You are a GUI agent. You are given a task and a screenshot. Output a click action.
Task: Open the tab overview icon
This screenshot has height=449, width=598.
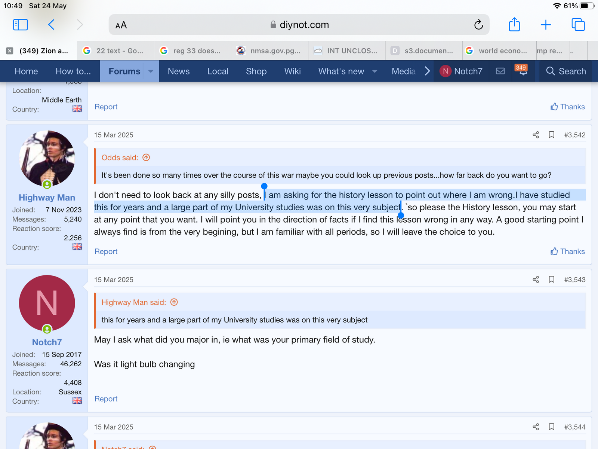point(578,25)
